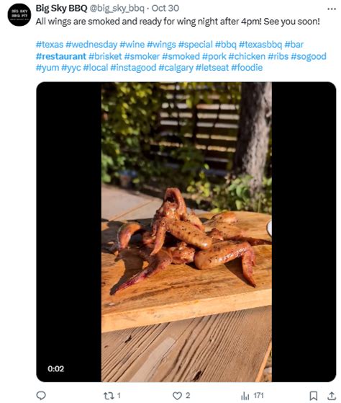The width and height of the screenshot is (341, 403).
Task: Open Big Sky BBQ profile avatar
Action: click(19, 14)
